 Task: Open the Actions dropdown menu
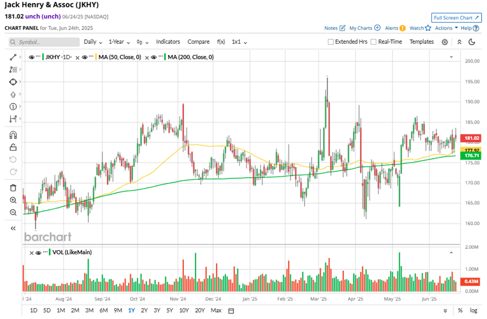447,28
